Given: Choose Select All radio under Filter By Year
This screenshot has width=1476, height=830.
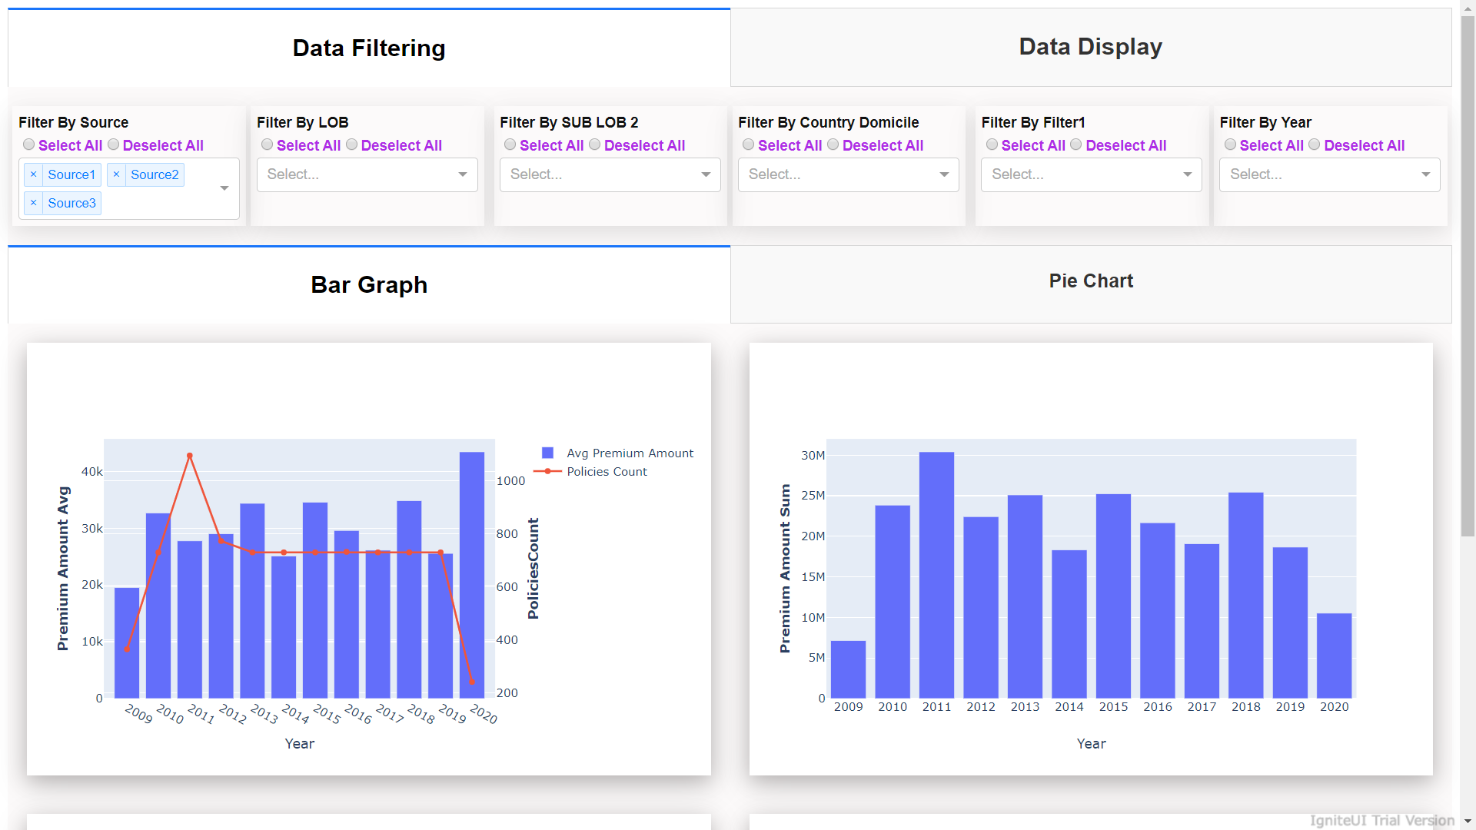Looking at the screenshot, I should point(1230,144).
